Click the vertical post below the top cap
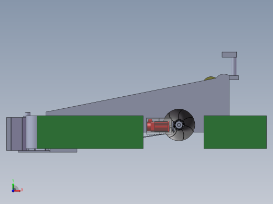Screen dimensions: 273x204 click(x=234, y=66)
